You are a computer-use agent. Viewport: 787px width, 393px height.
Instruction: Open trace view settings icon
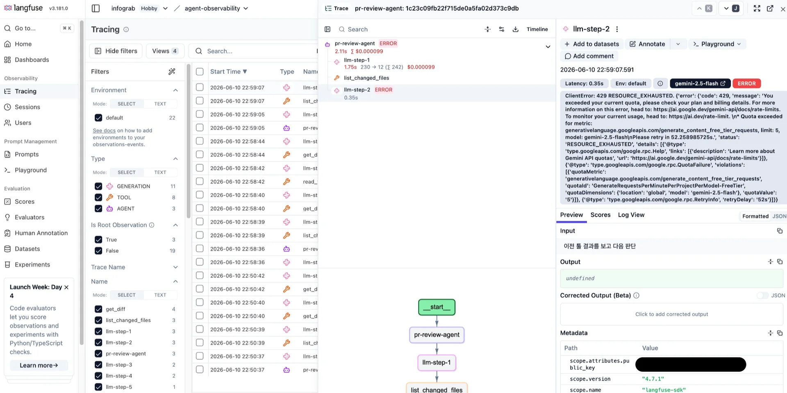click(x=501, y=29)
